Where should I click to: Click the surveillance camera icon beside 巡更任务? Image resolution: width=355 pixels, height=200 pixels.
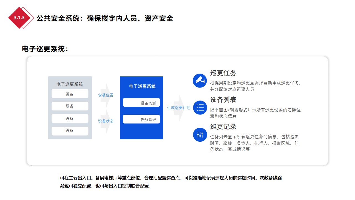click(200, 81)
